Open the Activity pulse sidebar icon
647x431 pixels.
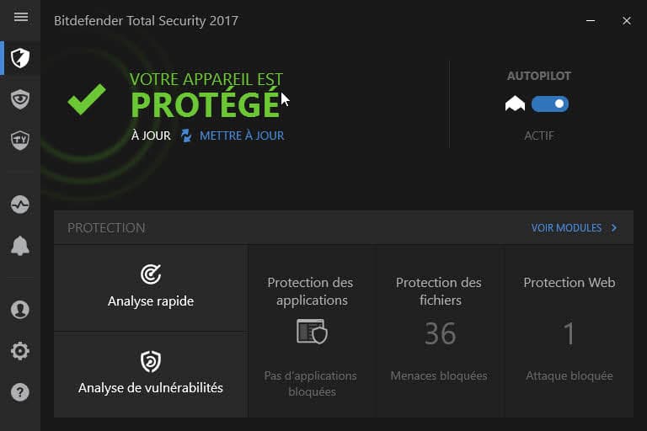coord(20,205)
